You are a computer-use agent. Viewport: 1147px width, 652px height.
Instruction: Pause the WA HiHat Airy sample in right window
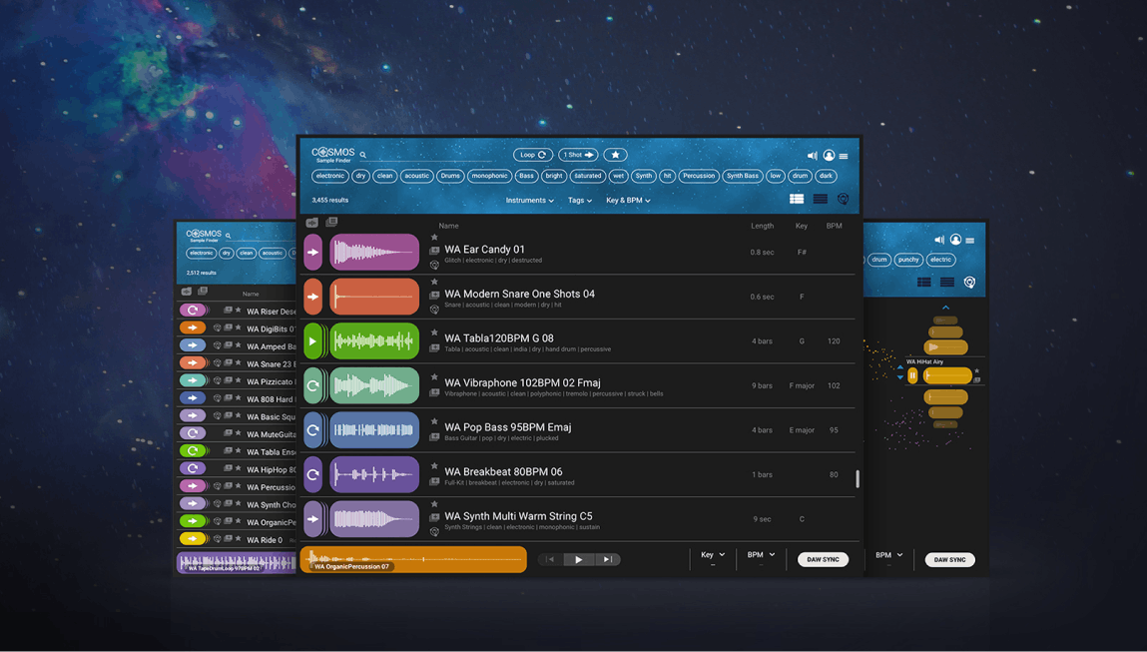[912, 376]
